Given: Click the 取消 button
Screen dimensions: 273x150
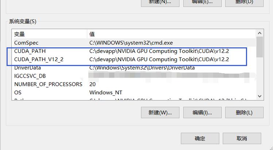Looking at the screenshot, I should pos(242,138).
